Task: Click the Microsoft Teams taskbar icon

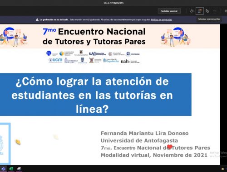Action: pos(4,169)
